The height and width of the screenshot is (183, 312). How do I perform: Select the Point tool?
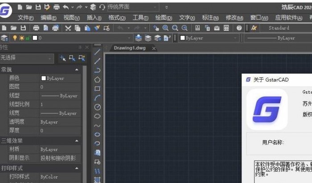pos(97,171)
